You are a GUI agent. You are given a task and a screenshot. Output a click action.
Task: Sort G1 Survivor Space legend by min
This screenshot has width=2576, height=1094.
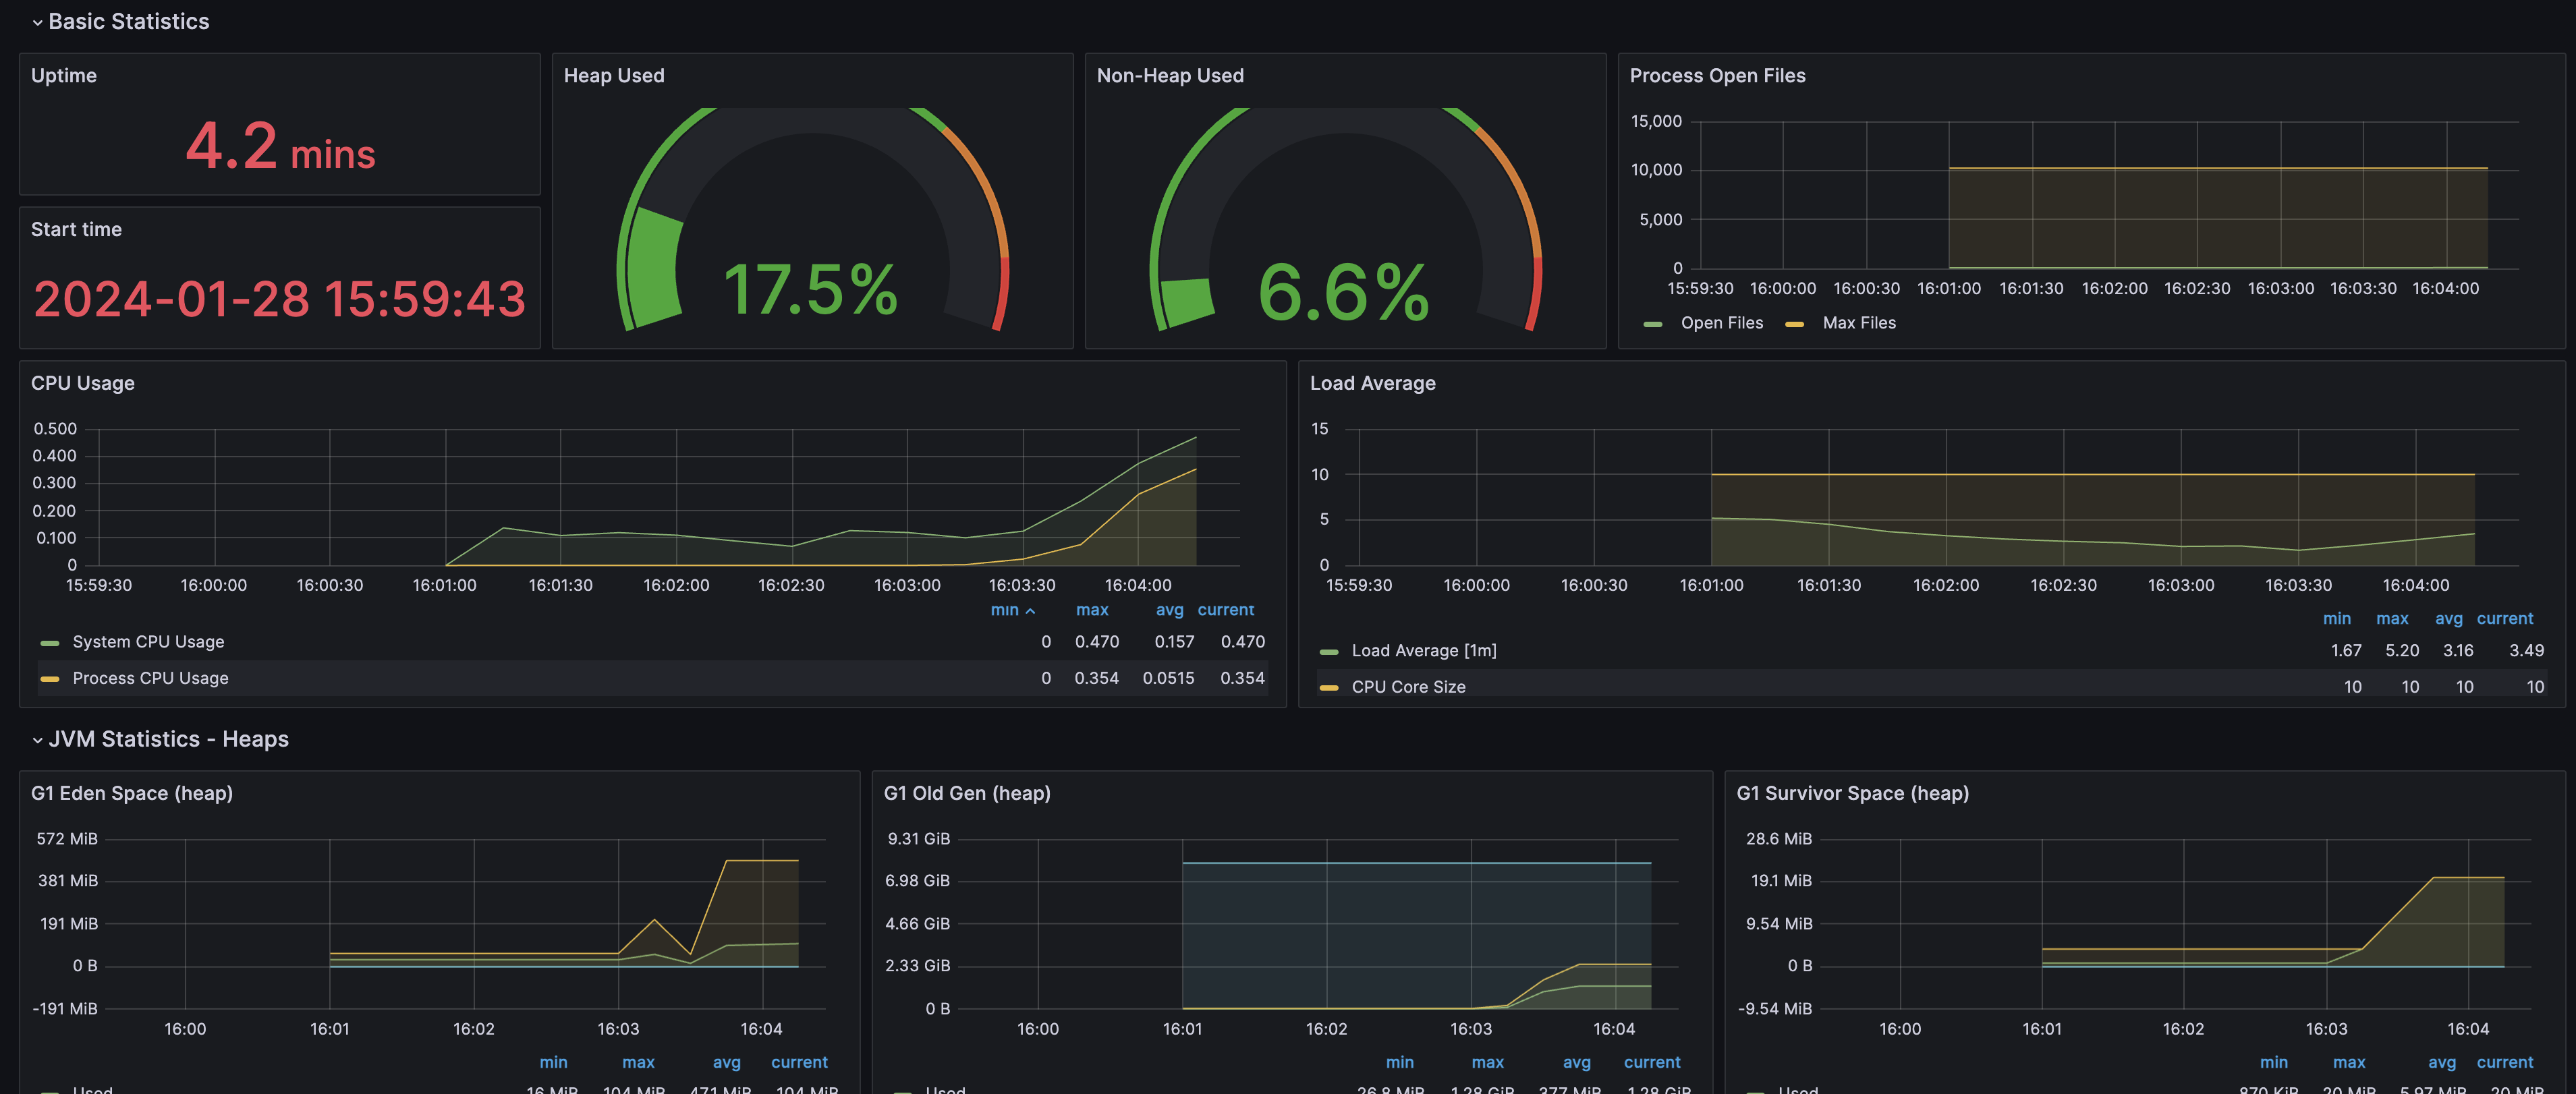tap(2273, 1063)
